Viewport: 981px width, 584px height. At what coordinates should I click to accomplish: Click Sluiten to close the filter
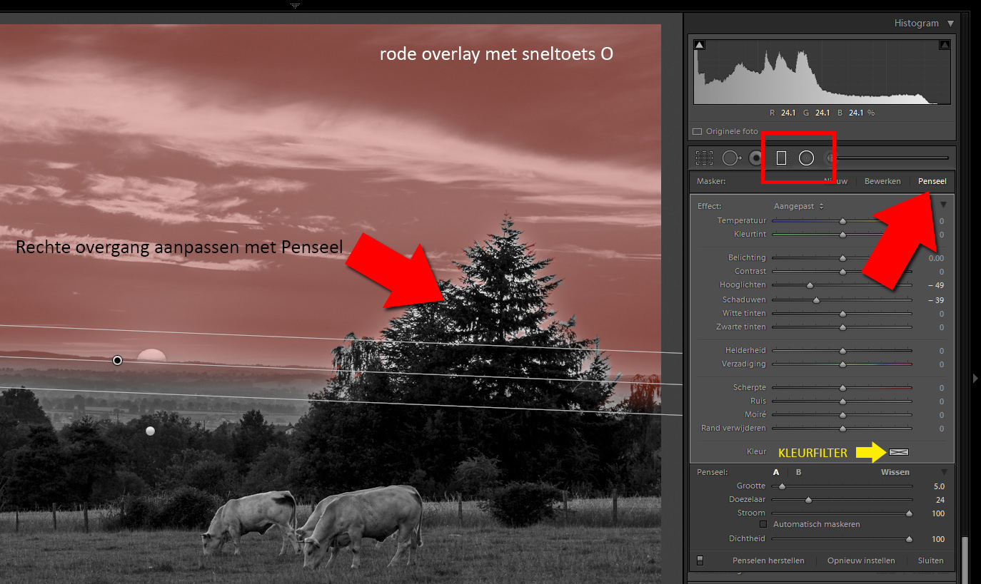coord(930,560)
